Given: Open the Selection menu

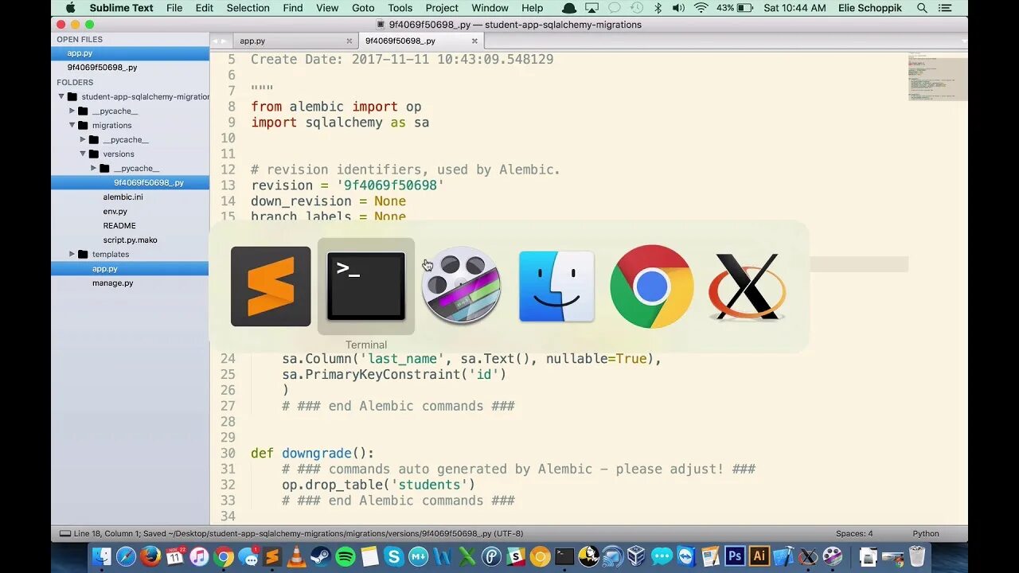Looking at the screenshot, I should click(248, 8).
